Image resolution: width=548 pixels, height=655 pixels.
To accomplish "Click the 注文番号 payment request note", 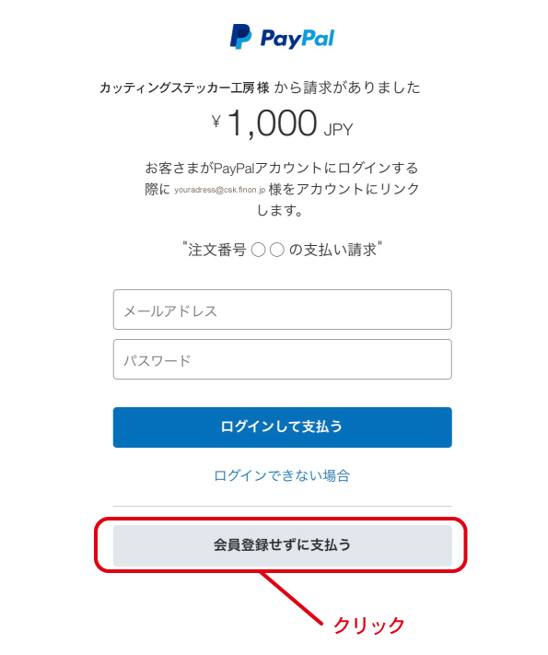I will click(x=283, y=250).
